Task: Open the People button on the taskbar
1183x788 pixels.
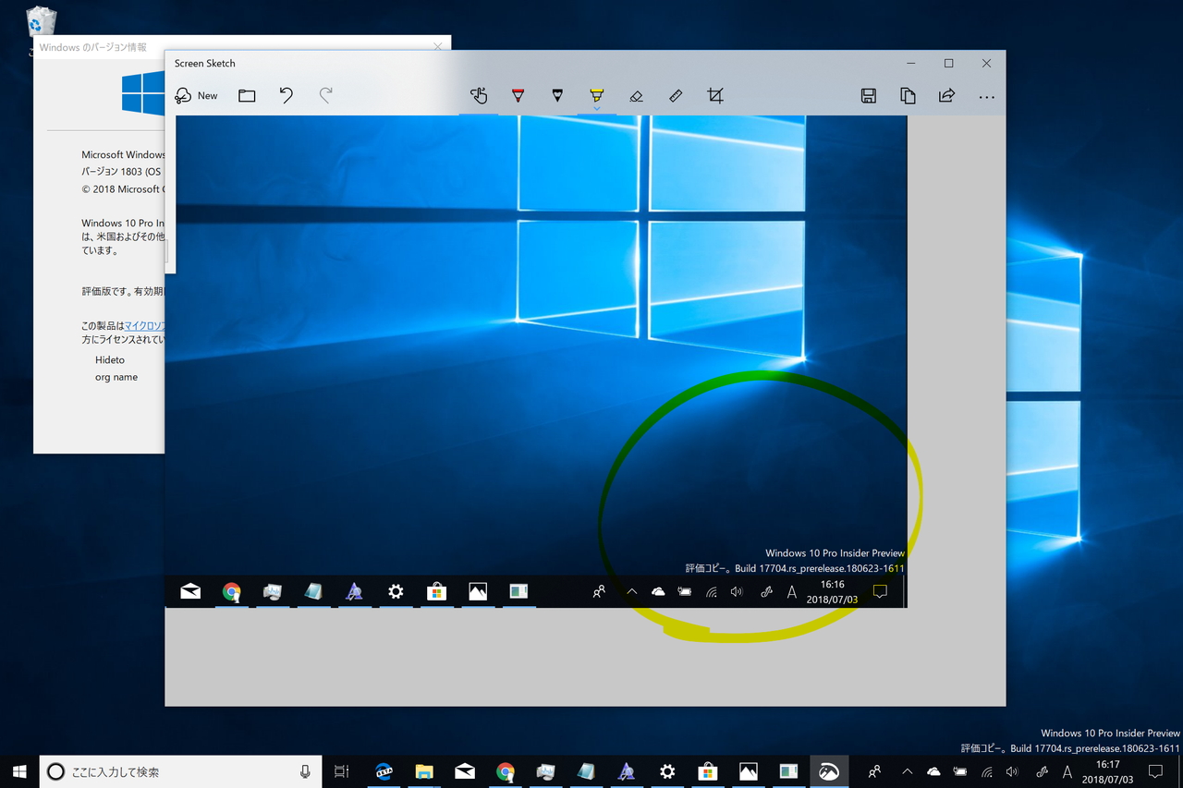Action: tap(874, 771)
